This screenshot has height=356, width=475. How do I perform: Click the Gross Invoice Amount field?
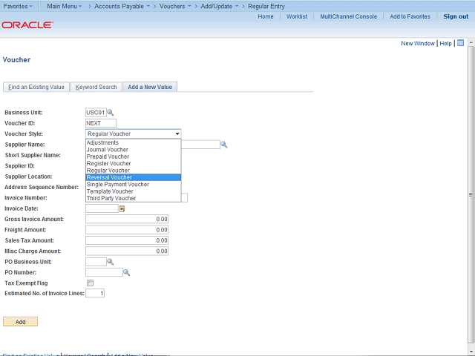point(127,220)
